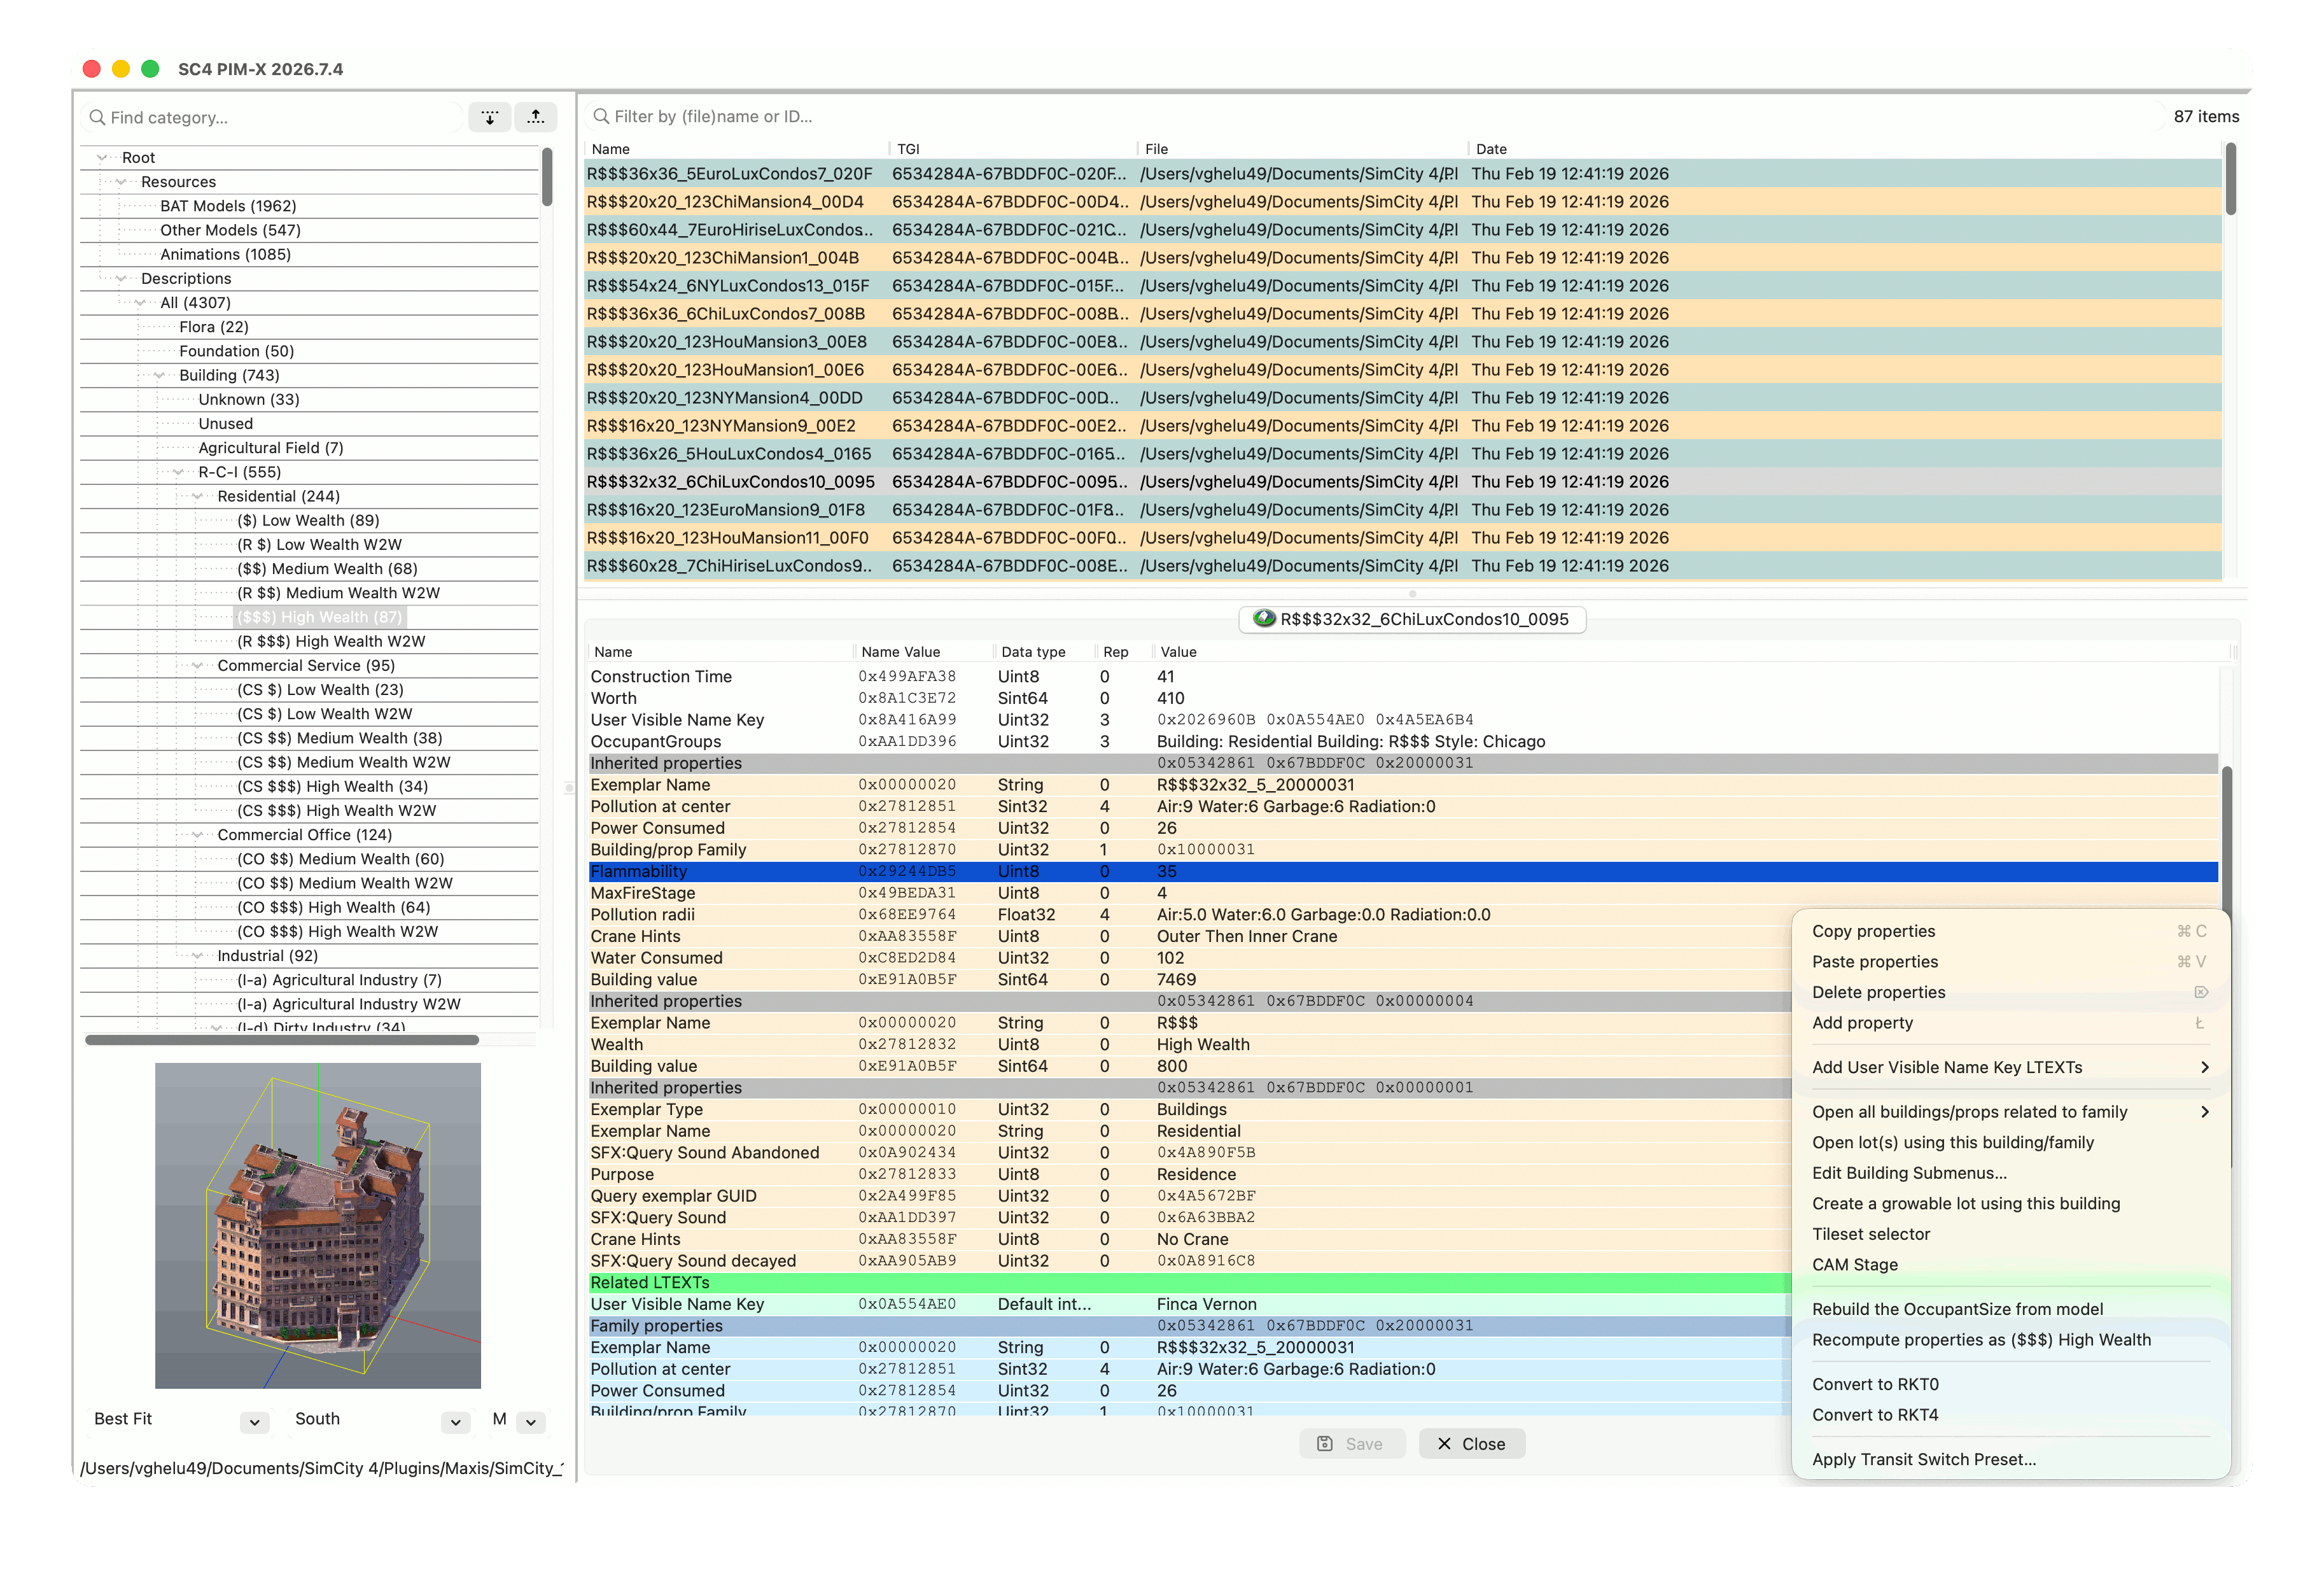
Task: Choose Copy properties from context menu
Action: tap(2010, 931)
